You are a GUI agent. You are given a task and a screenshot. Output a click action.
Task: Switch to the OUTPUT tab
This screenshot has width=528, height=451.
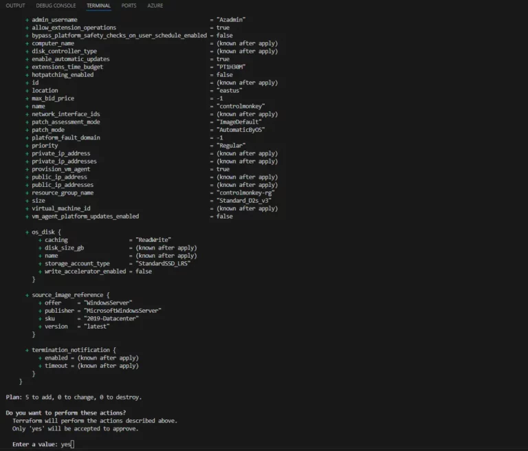coord(16,5)
